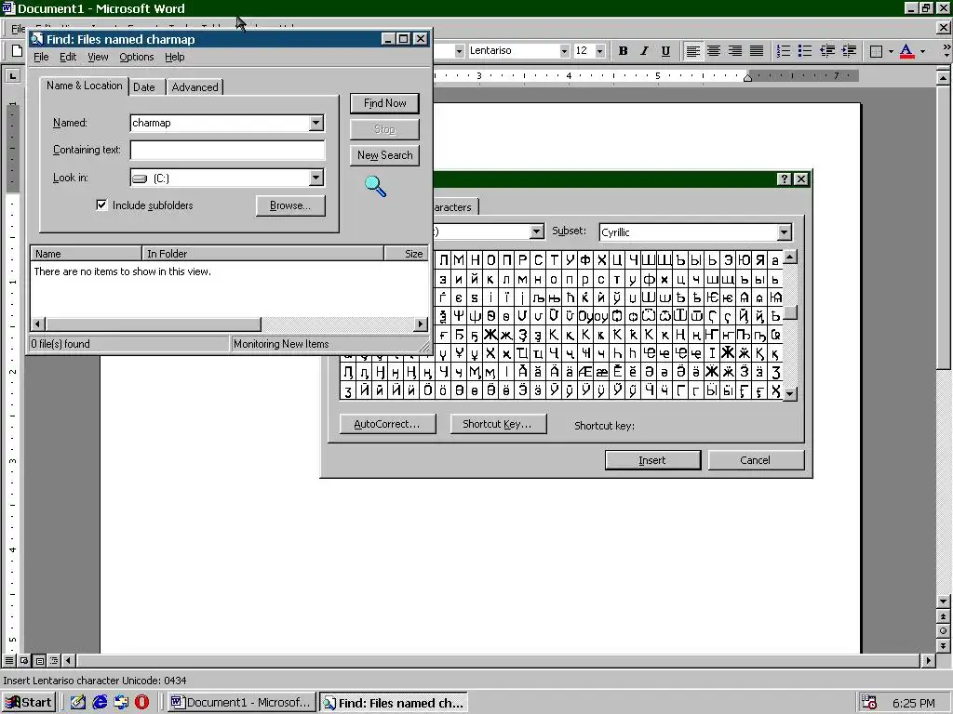The width and height of the screenshot is (953, 714).
Task: Open the Options menu in Find window
Action: click(x=136, y=57)
